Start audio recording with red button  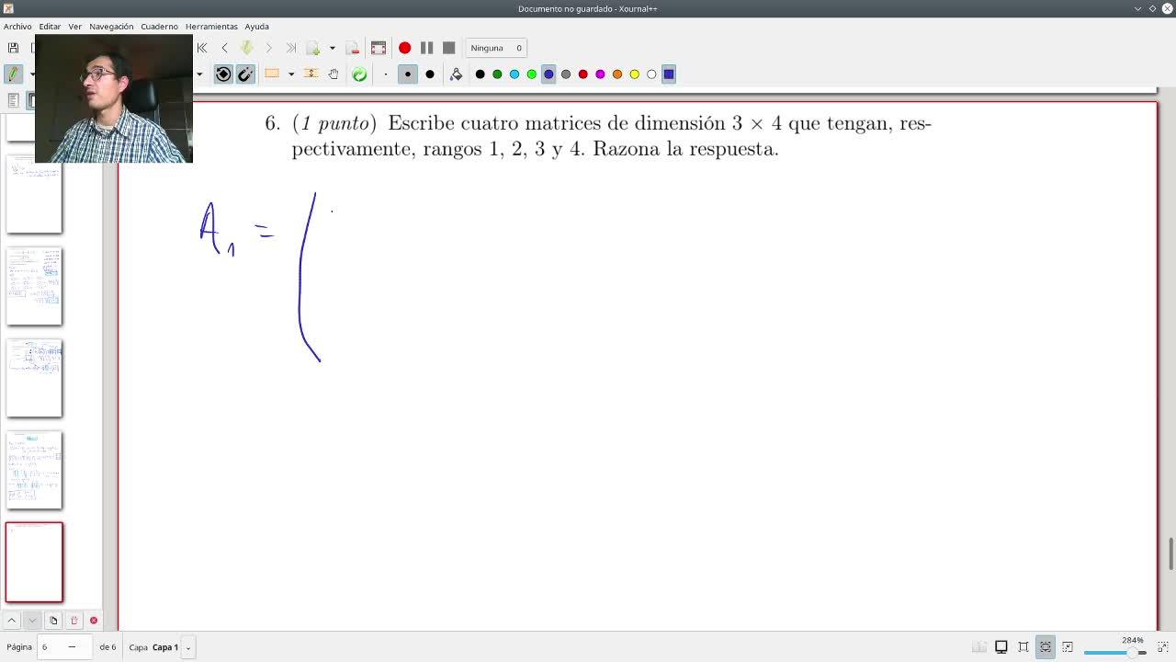404,48
